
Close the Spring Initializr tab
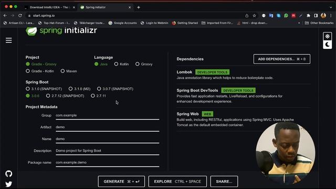coord(130,7)
